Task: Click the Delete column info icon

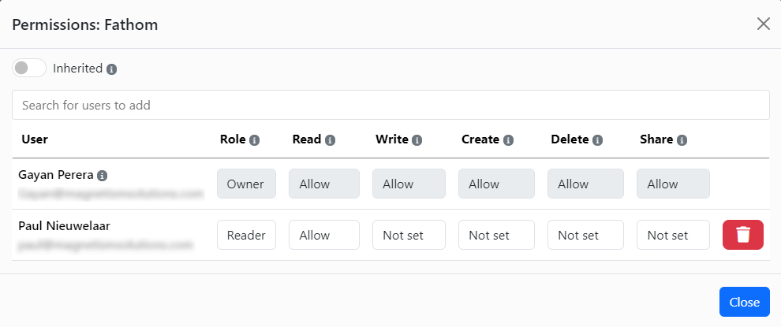Action: click(598, 140)
